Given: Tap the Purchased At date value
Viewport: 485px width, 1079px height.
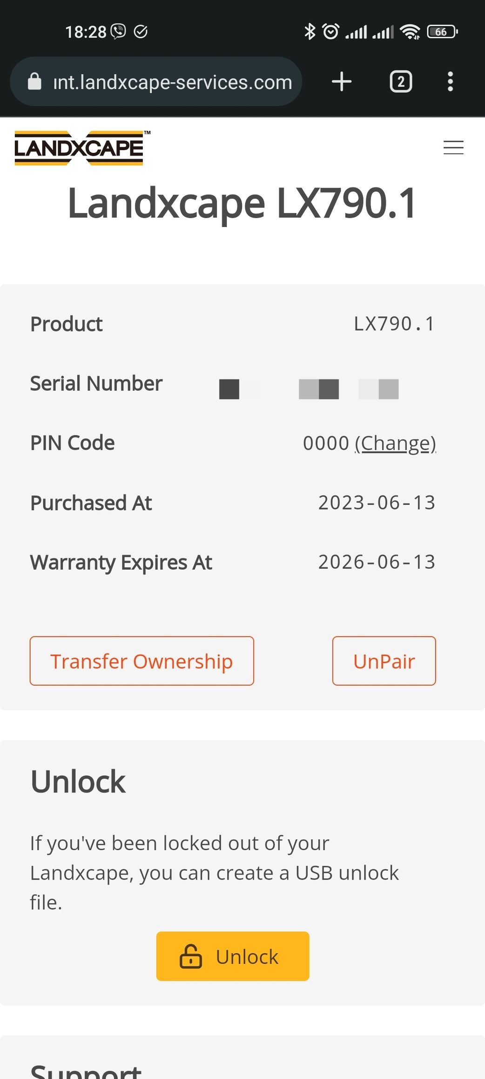Looking at the screenshot, I should 377,503.
